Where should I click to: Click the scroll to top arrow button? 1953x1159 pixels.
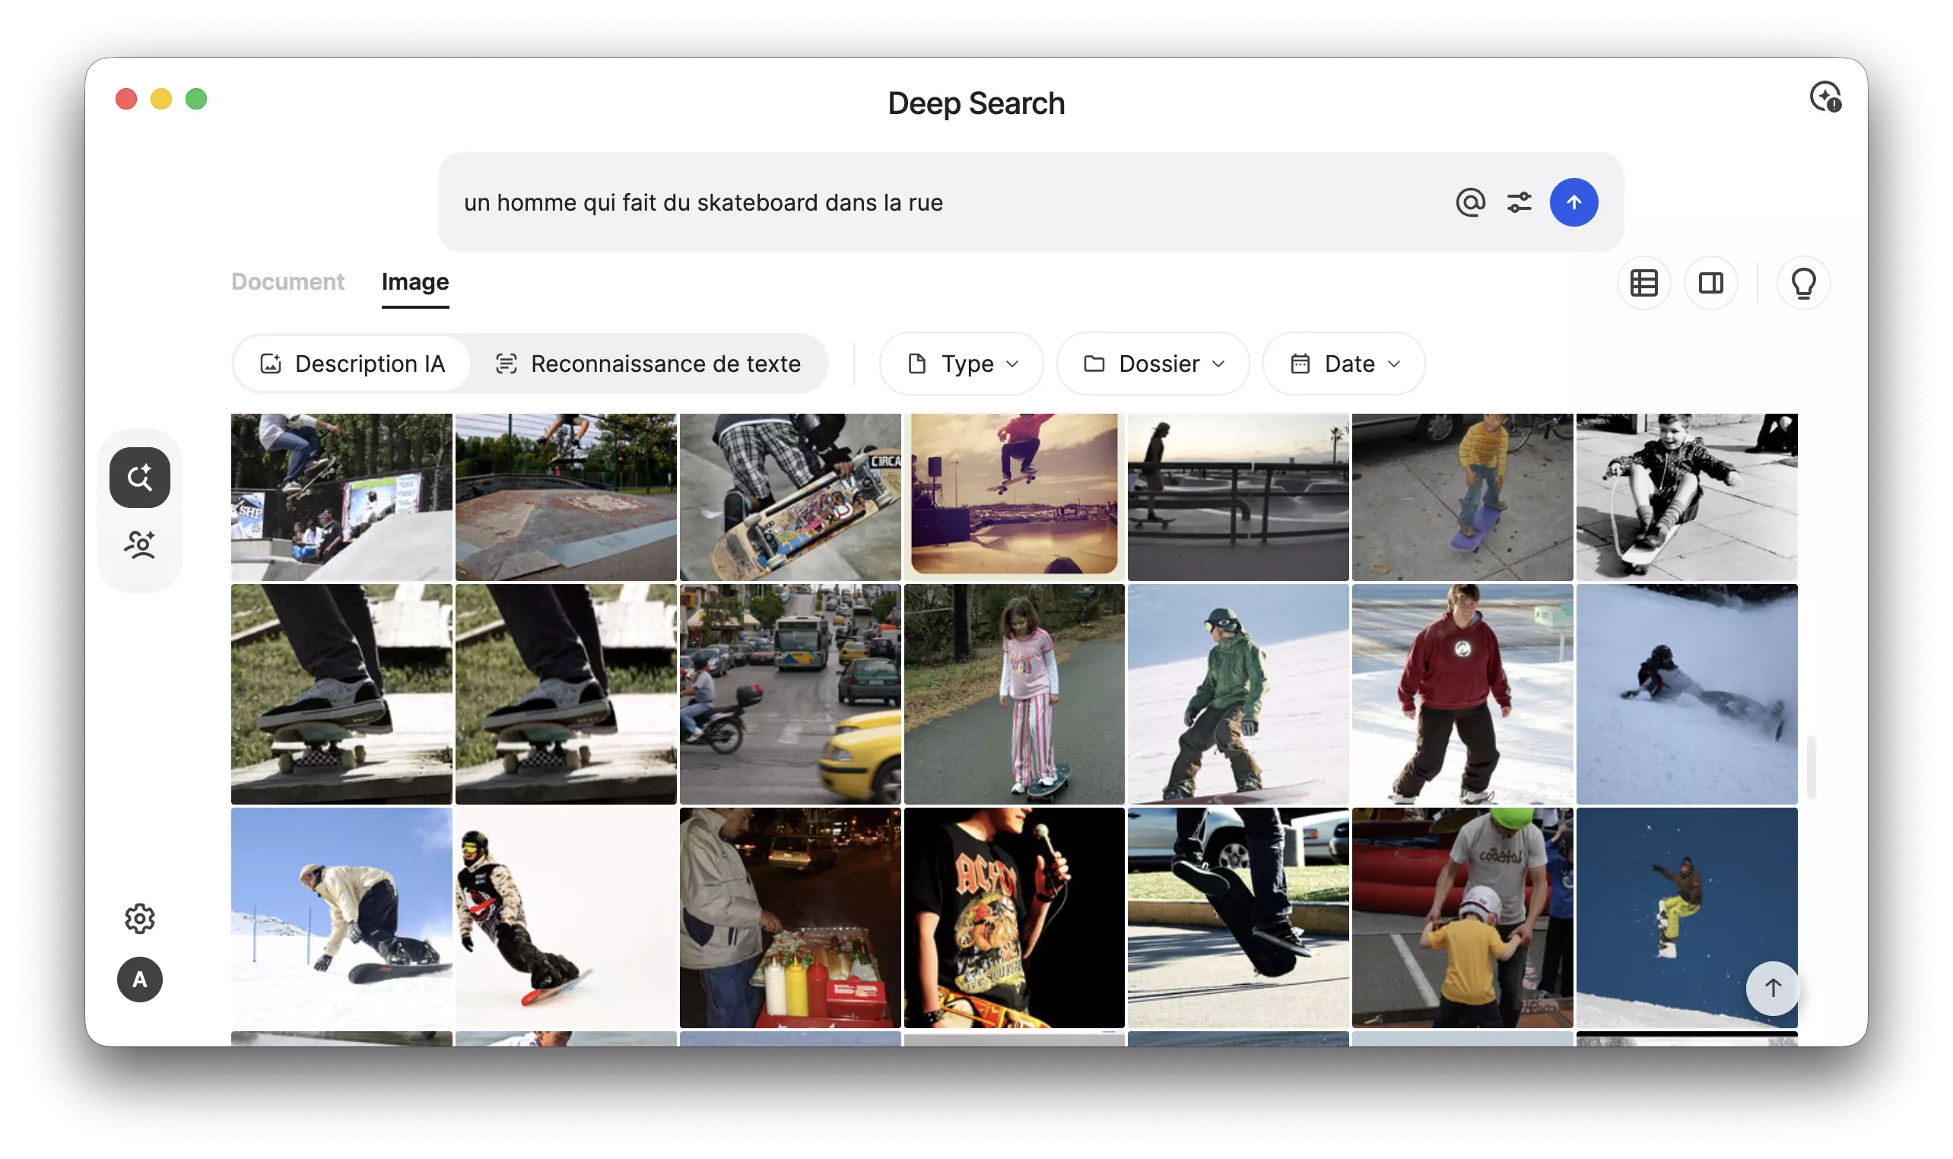1772,988
